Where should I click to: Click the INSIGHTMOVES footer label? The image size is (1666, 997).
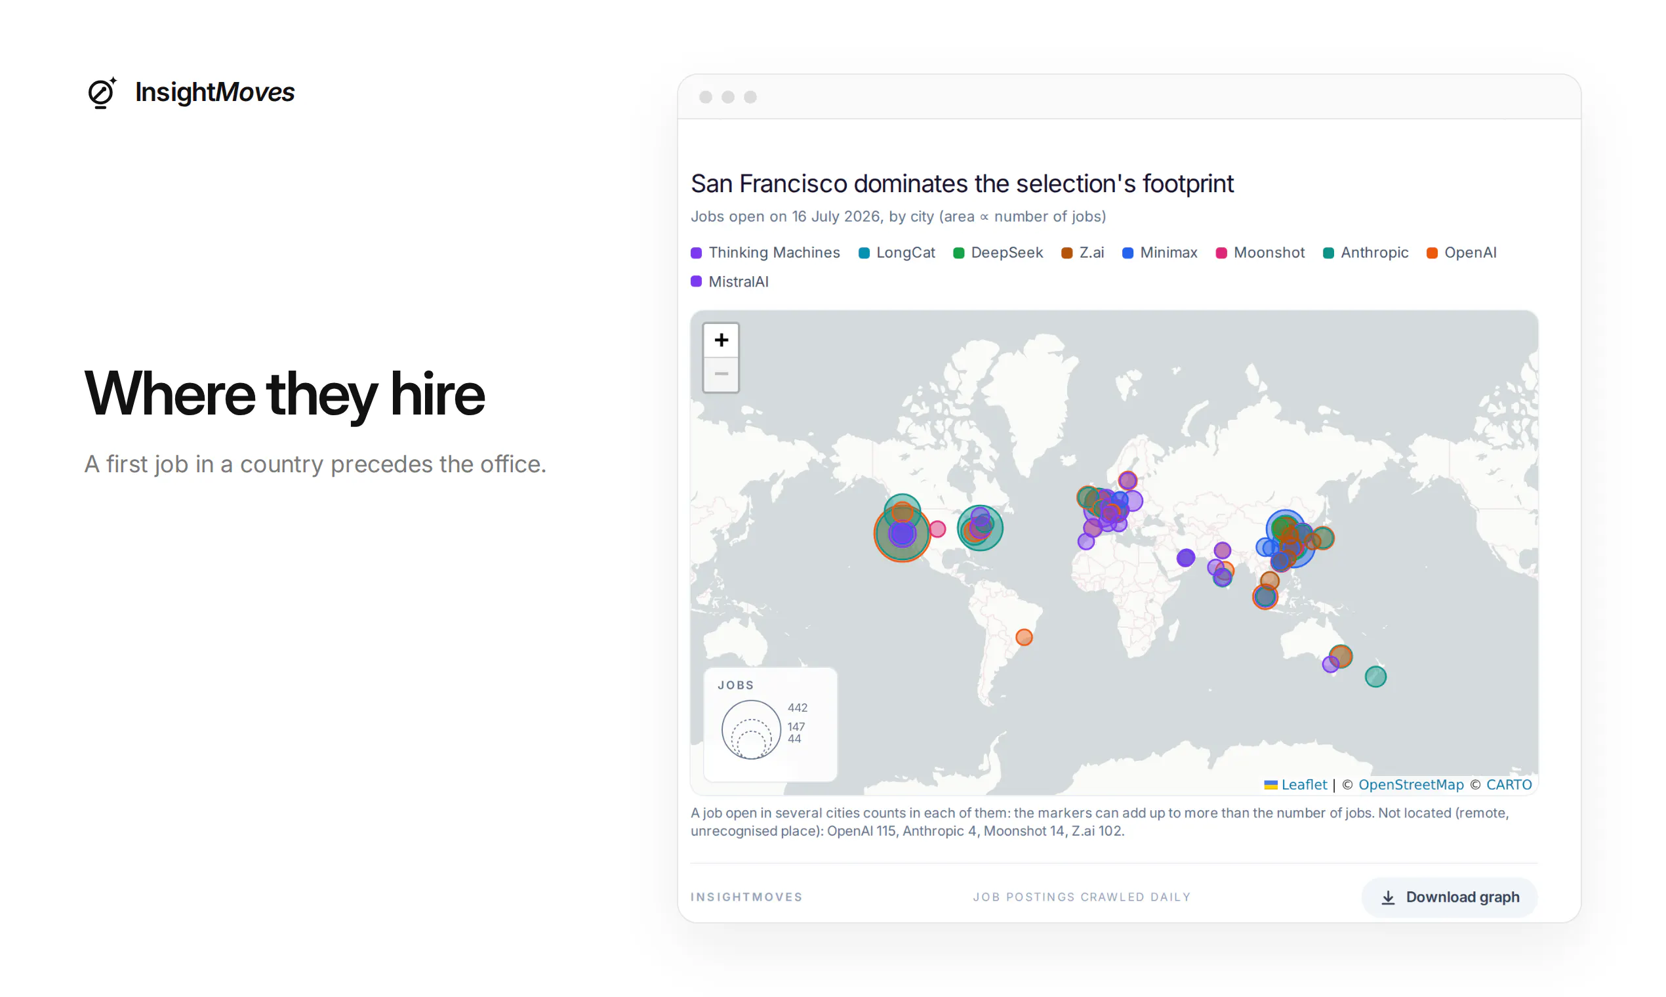(746, 897)
